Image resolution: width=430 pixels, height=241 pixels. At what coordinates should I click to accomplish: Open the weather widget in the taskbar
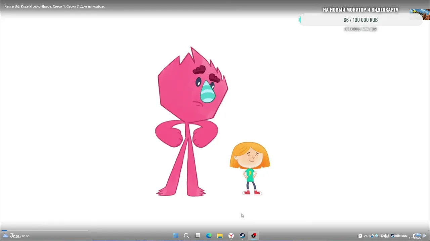click(9, 236)
